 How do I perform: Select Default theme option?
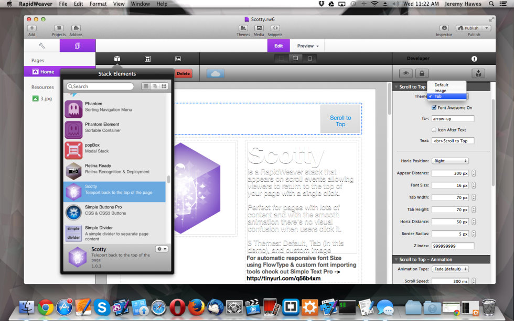tap(447, 85)
